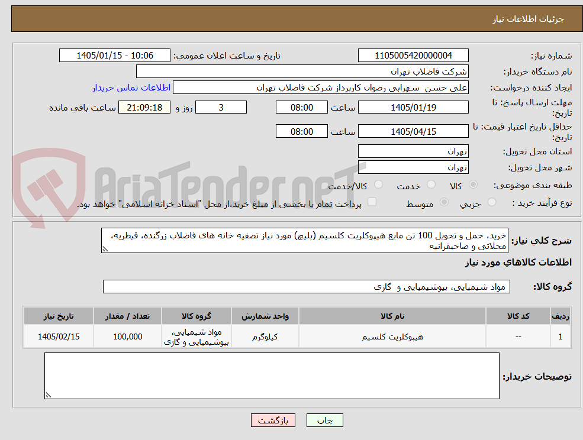Click the چاپ print button
The height and width of the screenshot is (440, 583).
pyautogui.click(x=324, y=420)
